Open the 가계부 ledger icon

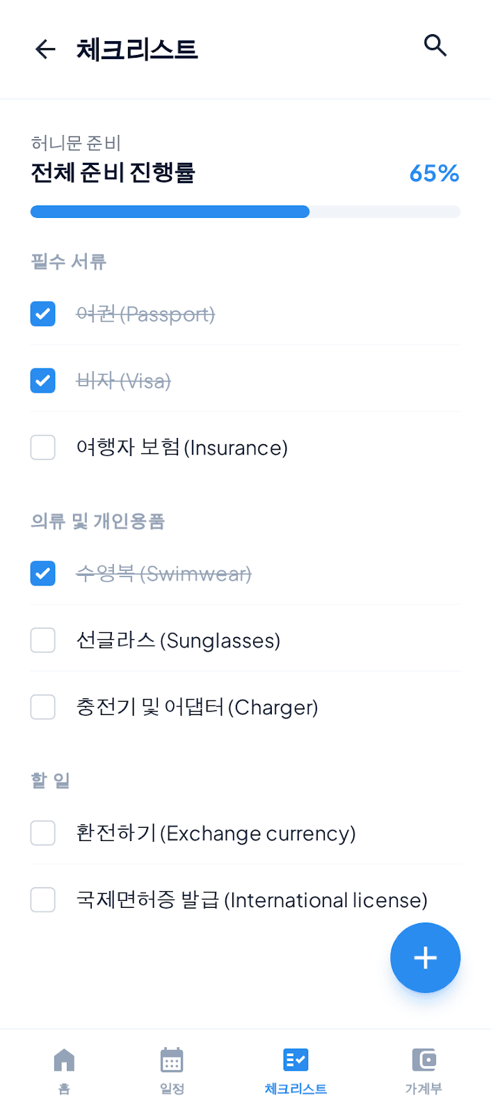click(424, 1060)
